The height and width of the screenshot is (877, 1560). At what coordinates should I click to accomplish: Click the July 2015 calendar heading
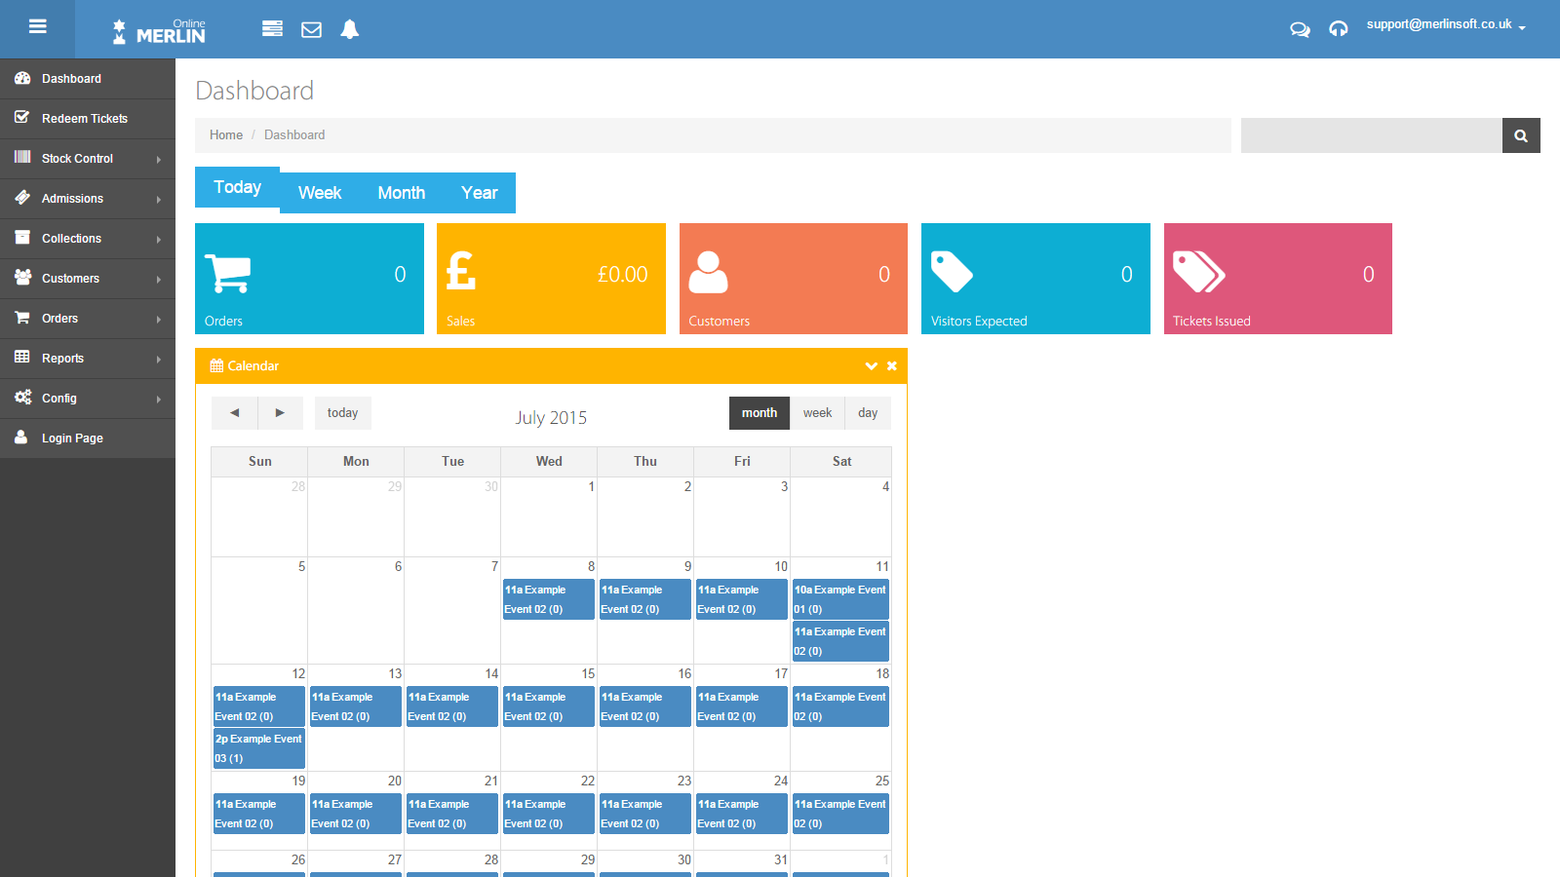coord(551,418)
